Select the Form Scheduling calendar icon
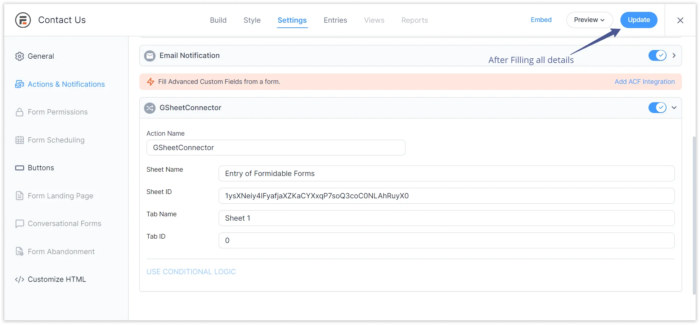This screenshot has width=700, height=325. pos(19,140)
